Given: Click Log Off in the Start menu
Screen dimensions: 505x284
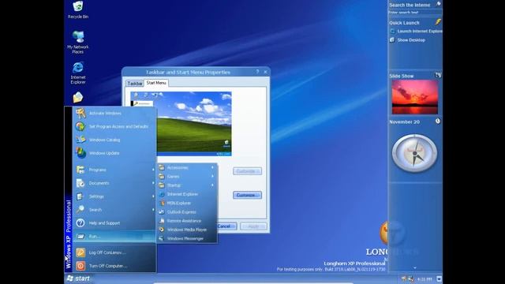Looking at the screenshot, I should [114, 252].
